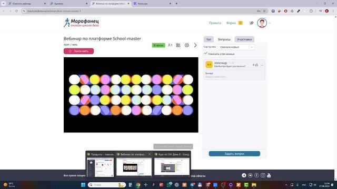Reload the page with the refresh icon
Screen dimensions: 337x189
16,11
